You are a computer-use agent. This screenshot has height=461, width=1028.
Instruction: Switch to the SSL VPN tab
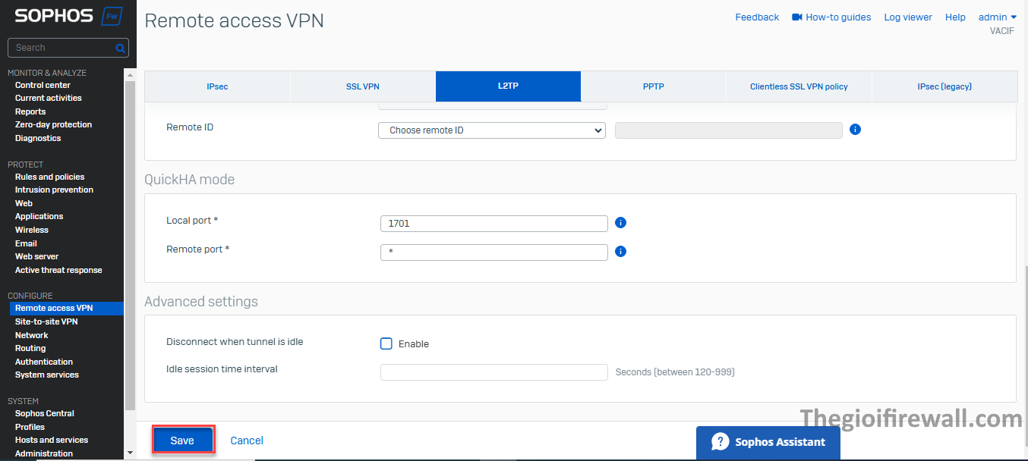click(x=362, y=86)
